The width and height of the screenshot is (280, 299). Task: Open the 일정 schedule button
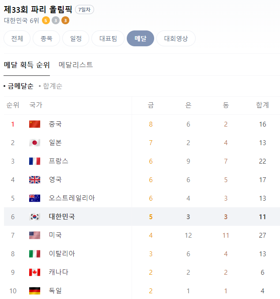point(76,38)
